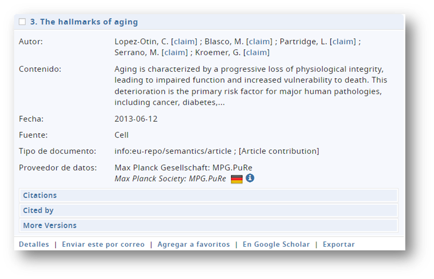Click the Exportar link
Screen dimensions: 434x279
pos(339,244)
